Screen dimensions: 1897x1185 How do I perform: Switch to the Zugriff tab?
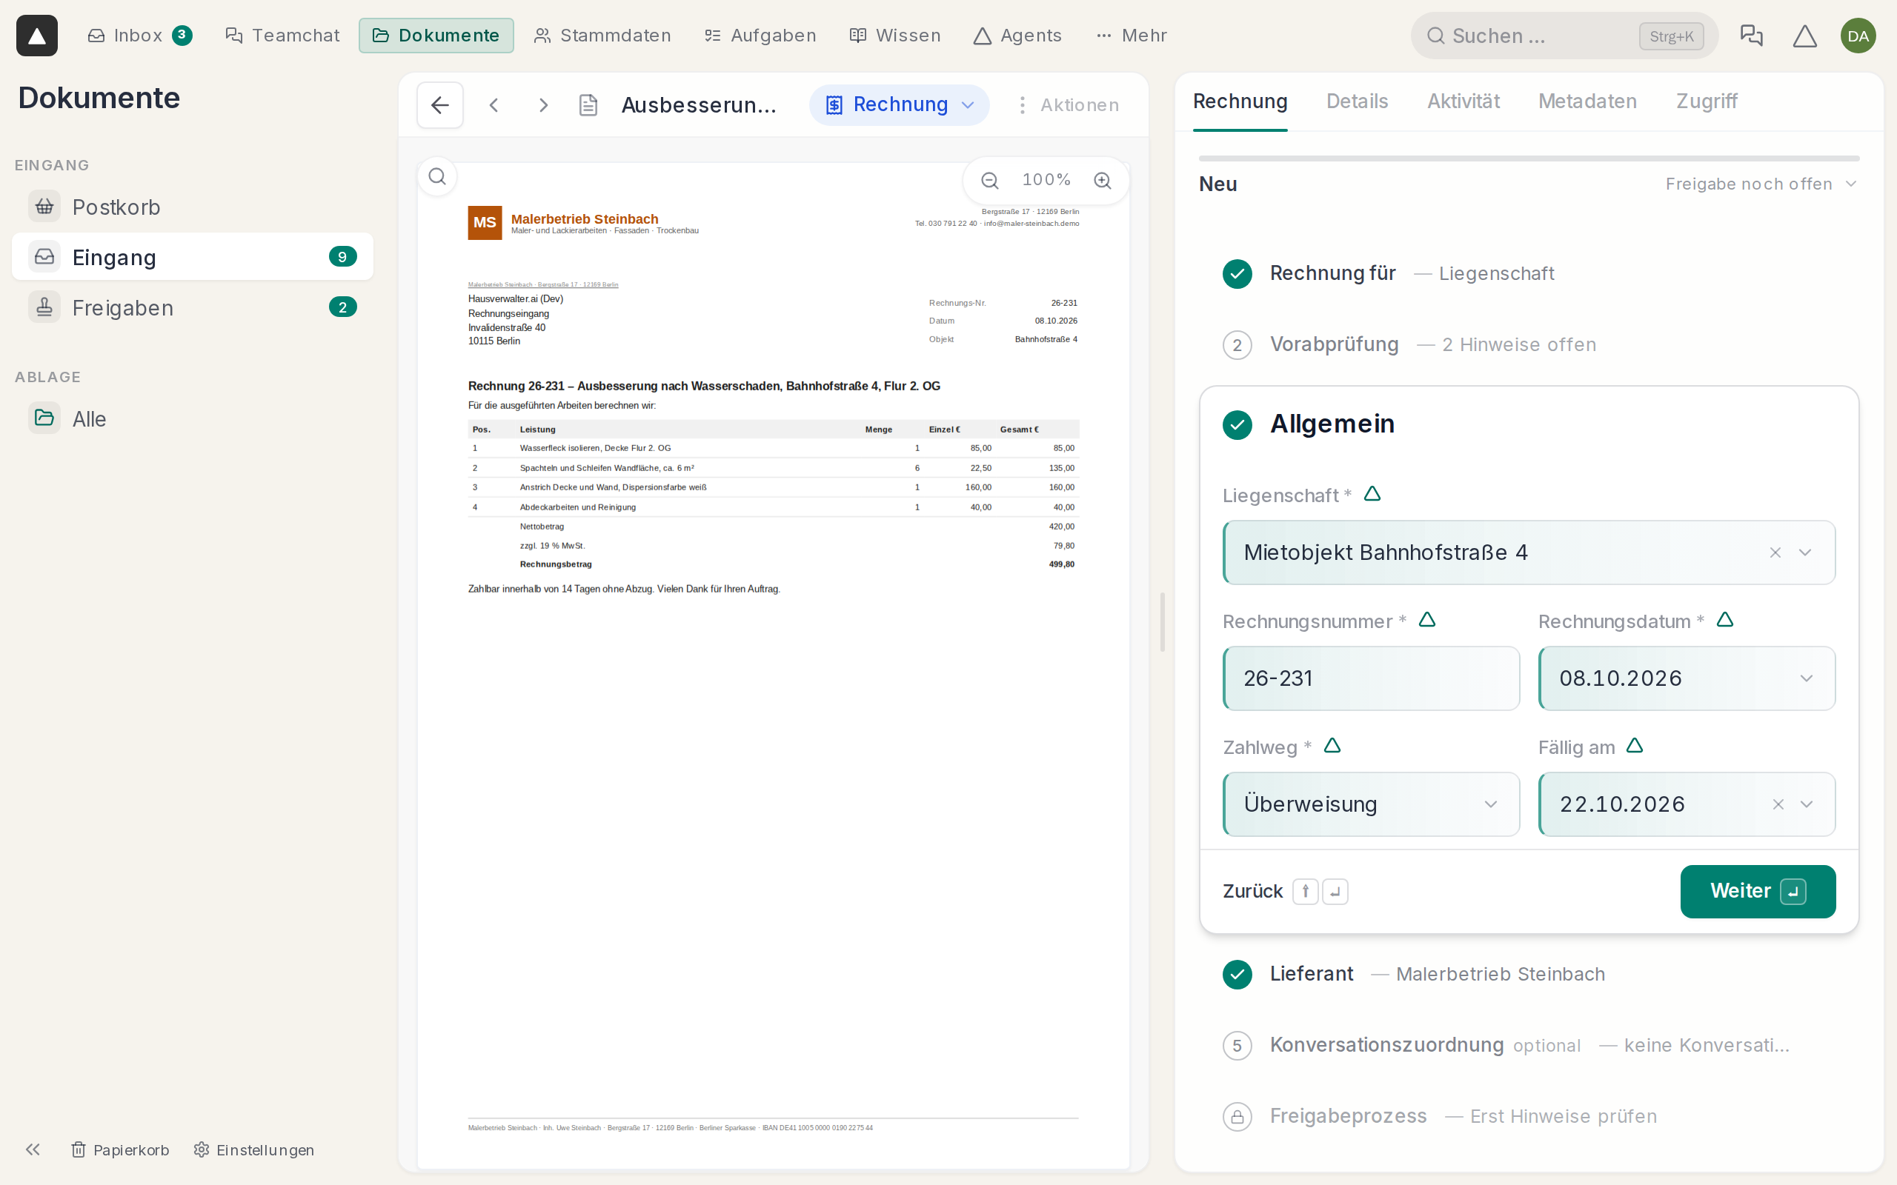coord(1707,101)
